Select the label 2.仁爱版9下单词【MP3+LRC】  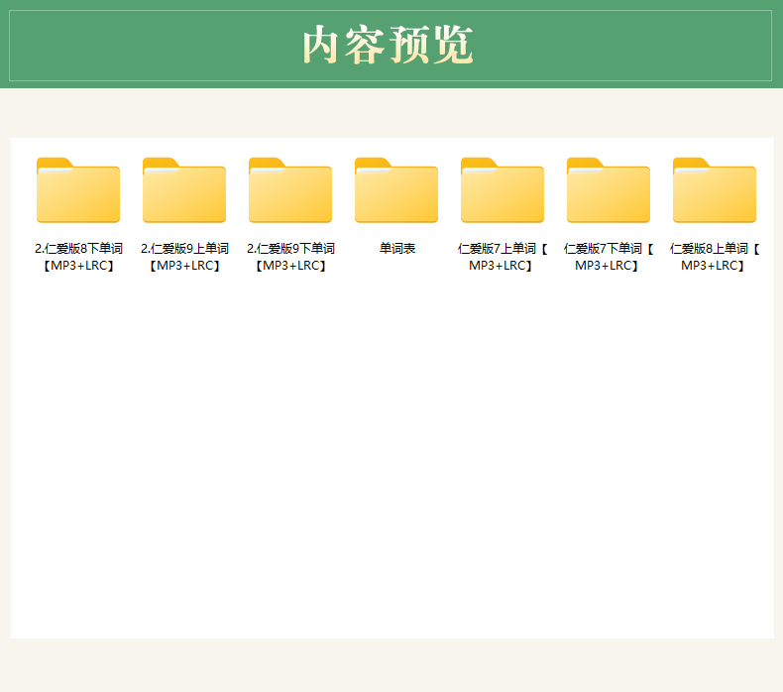pyautogui.click(x=290, y=257)
